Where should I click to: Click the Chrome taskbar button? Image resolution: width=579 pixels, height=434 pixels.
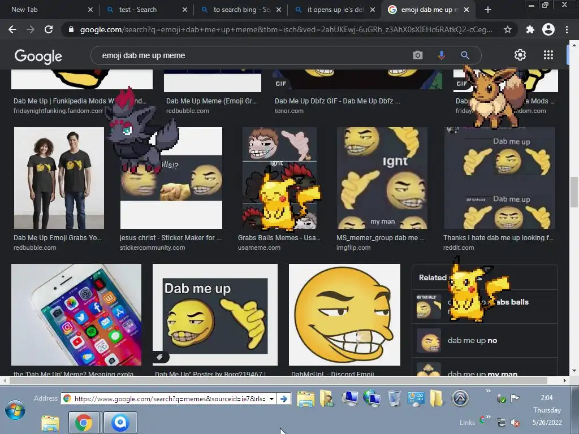(84, 423)
